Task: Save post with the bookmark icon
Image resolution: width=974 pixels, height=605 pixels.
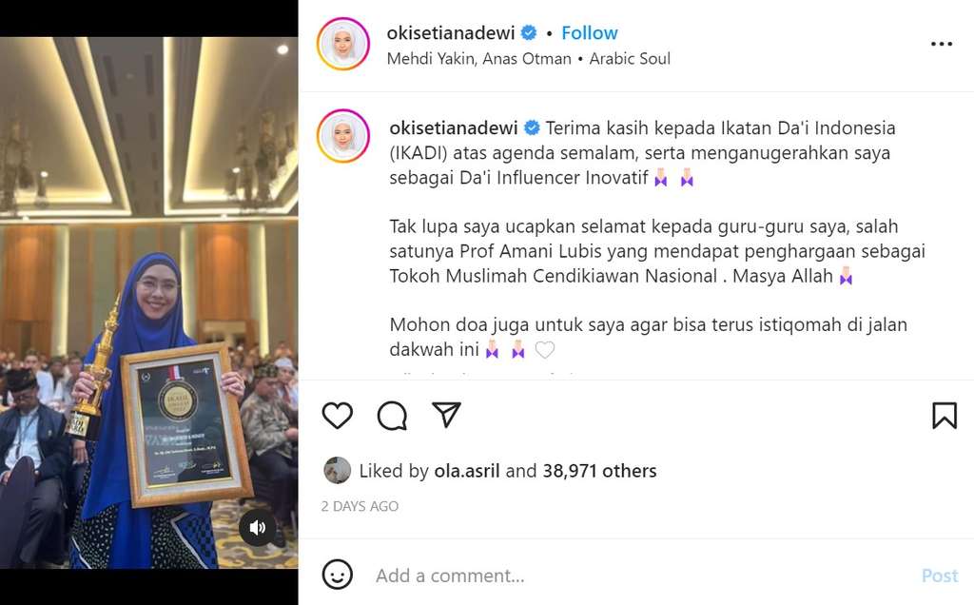Action: tap(945, 415)
